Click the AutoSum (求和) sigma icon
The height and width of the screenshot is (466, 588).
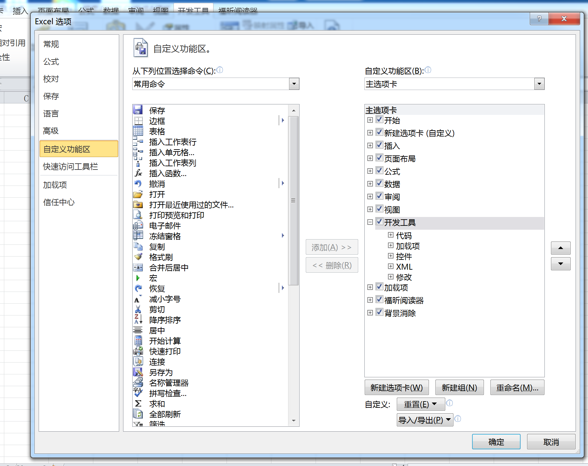[138, 403]
